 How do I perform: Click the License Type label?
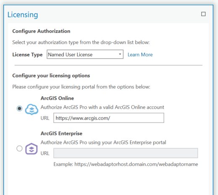27,55
